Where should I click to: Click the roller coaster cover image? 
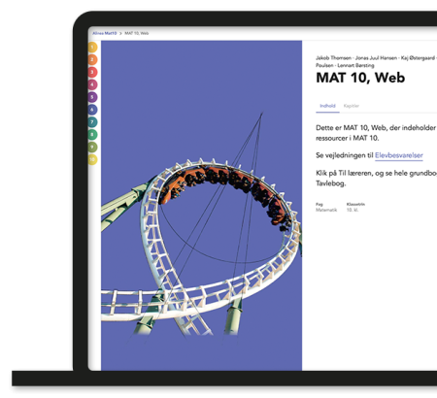coord(201,206)
